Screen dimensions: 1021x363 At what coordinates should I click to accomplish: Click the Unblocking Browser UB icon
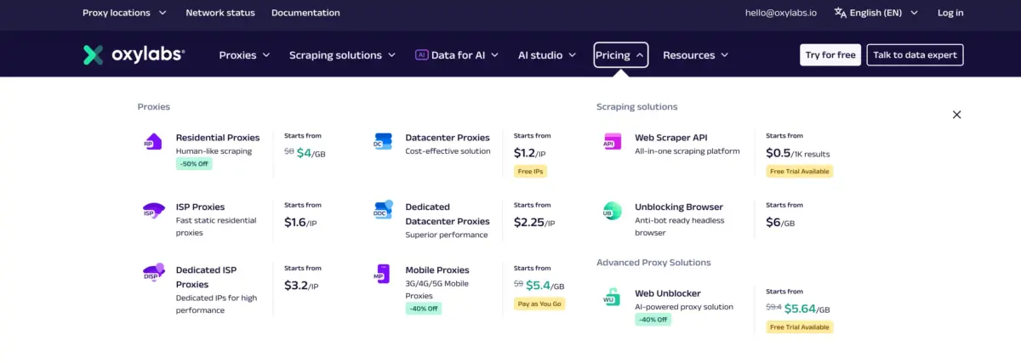613,211
